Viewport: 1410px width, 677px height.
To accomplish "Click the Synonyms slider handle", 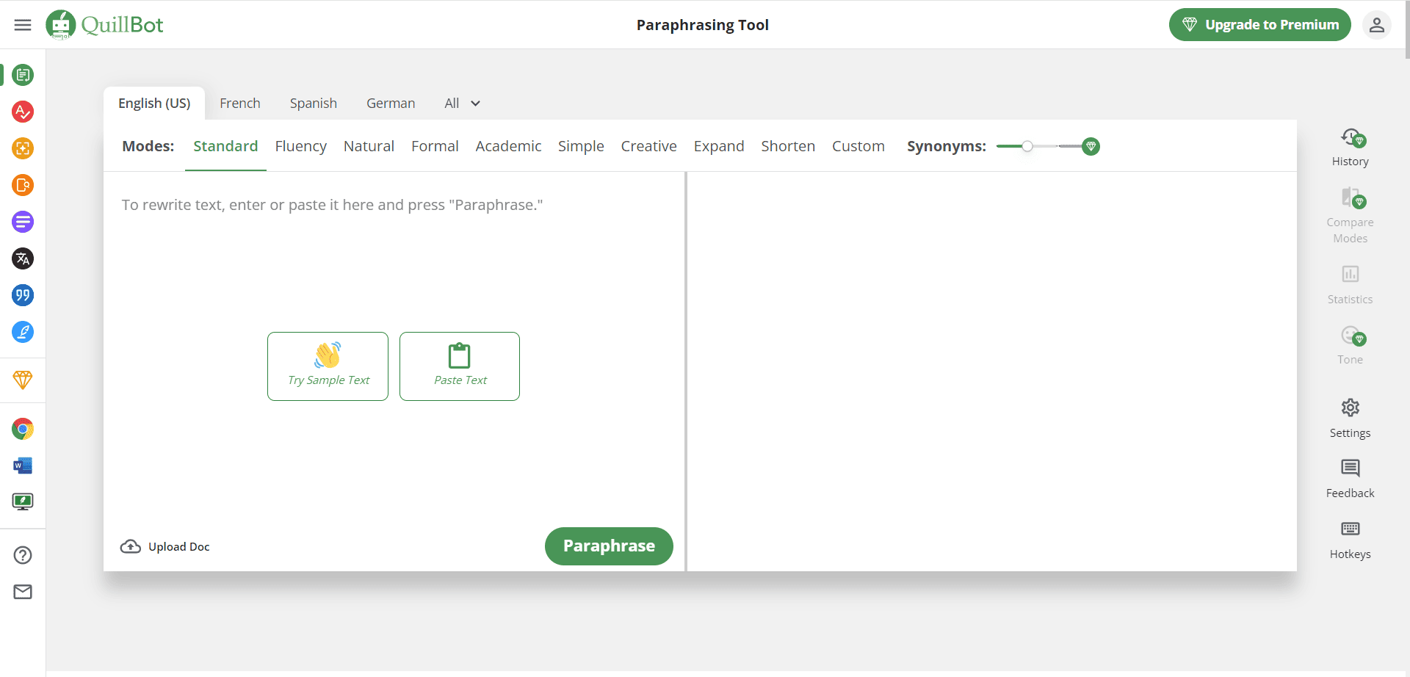I will 1027,146.
